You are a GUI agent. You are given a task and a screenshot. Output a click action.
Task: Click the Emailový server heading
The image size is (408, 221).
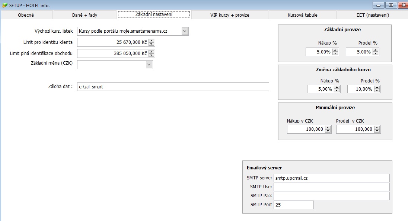(264, 168)
